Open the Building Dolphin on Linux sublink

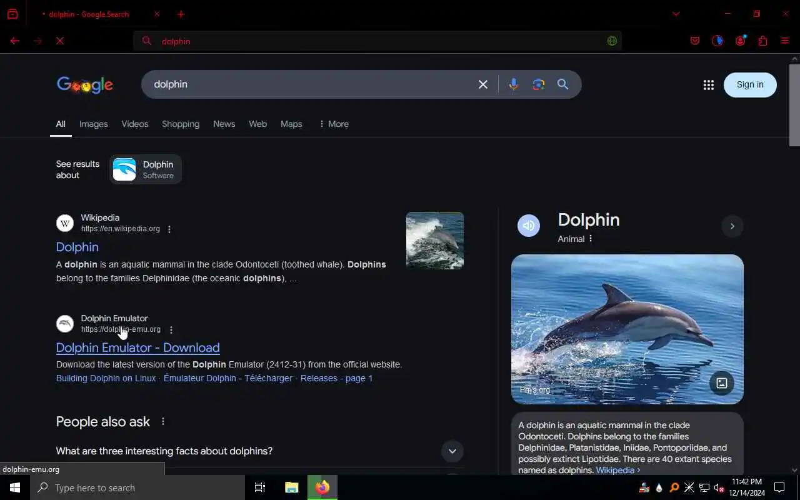pos(106,378)
